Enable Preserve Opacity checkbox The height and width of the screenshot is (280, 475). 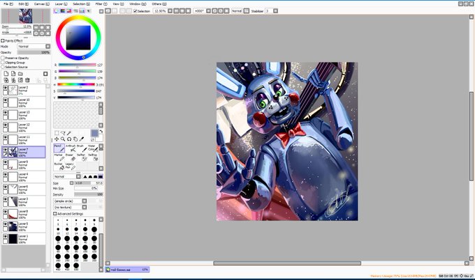point(3,58)
